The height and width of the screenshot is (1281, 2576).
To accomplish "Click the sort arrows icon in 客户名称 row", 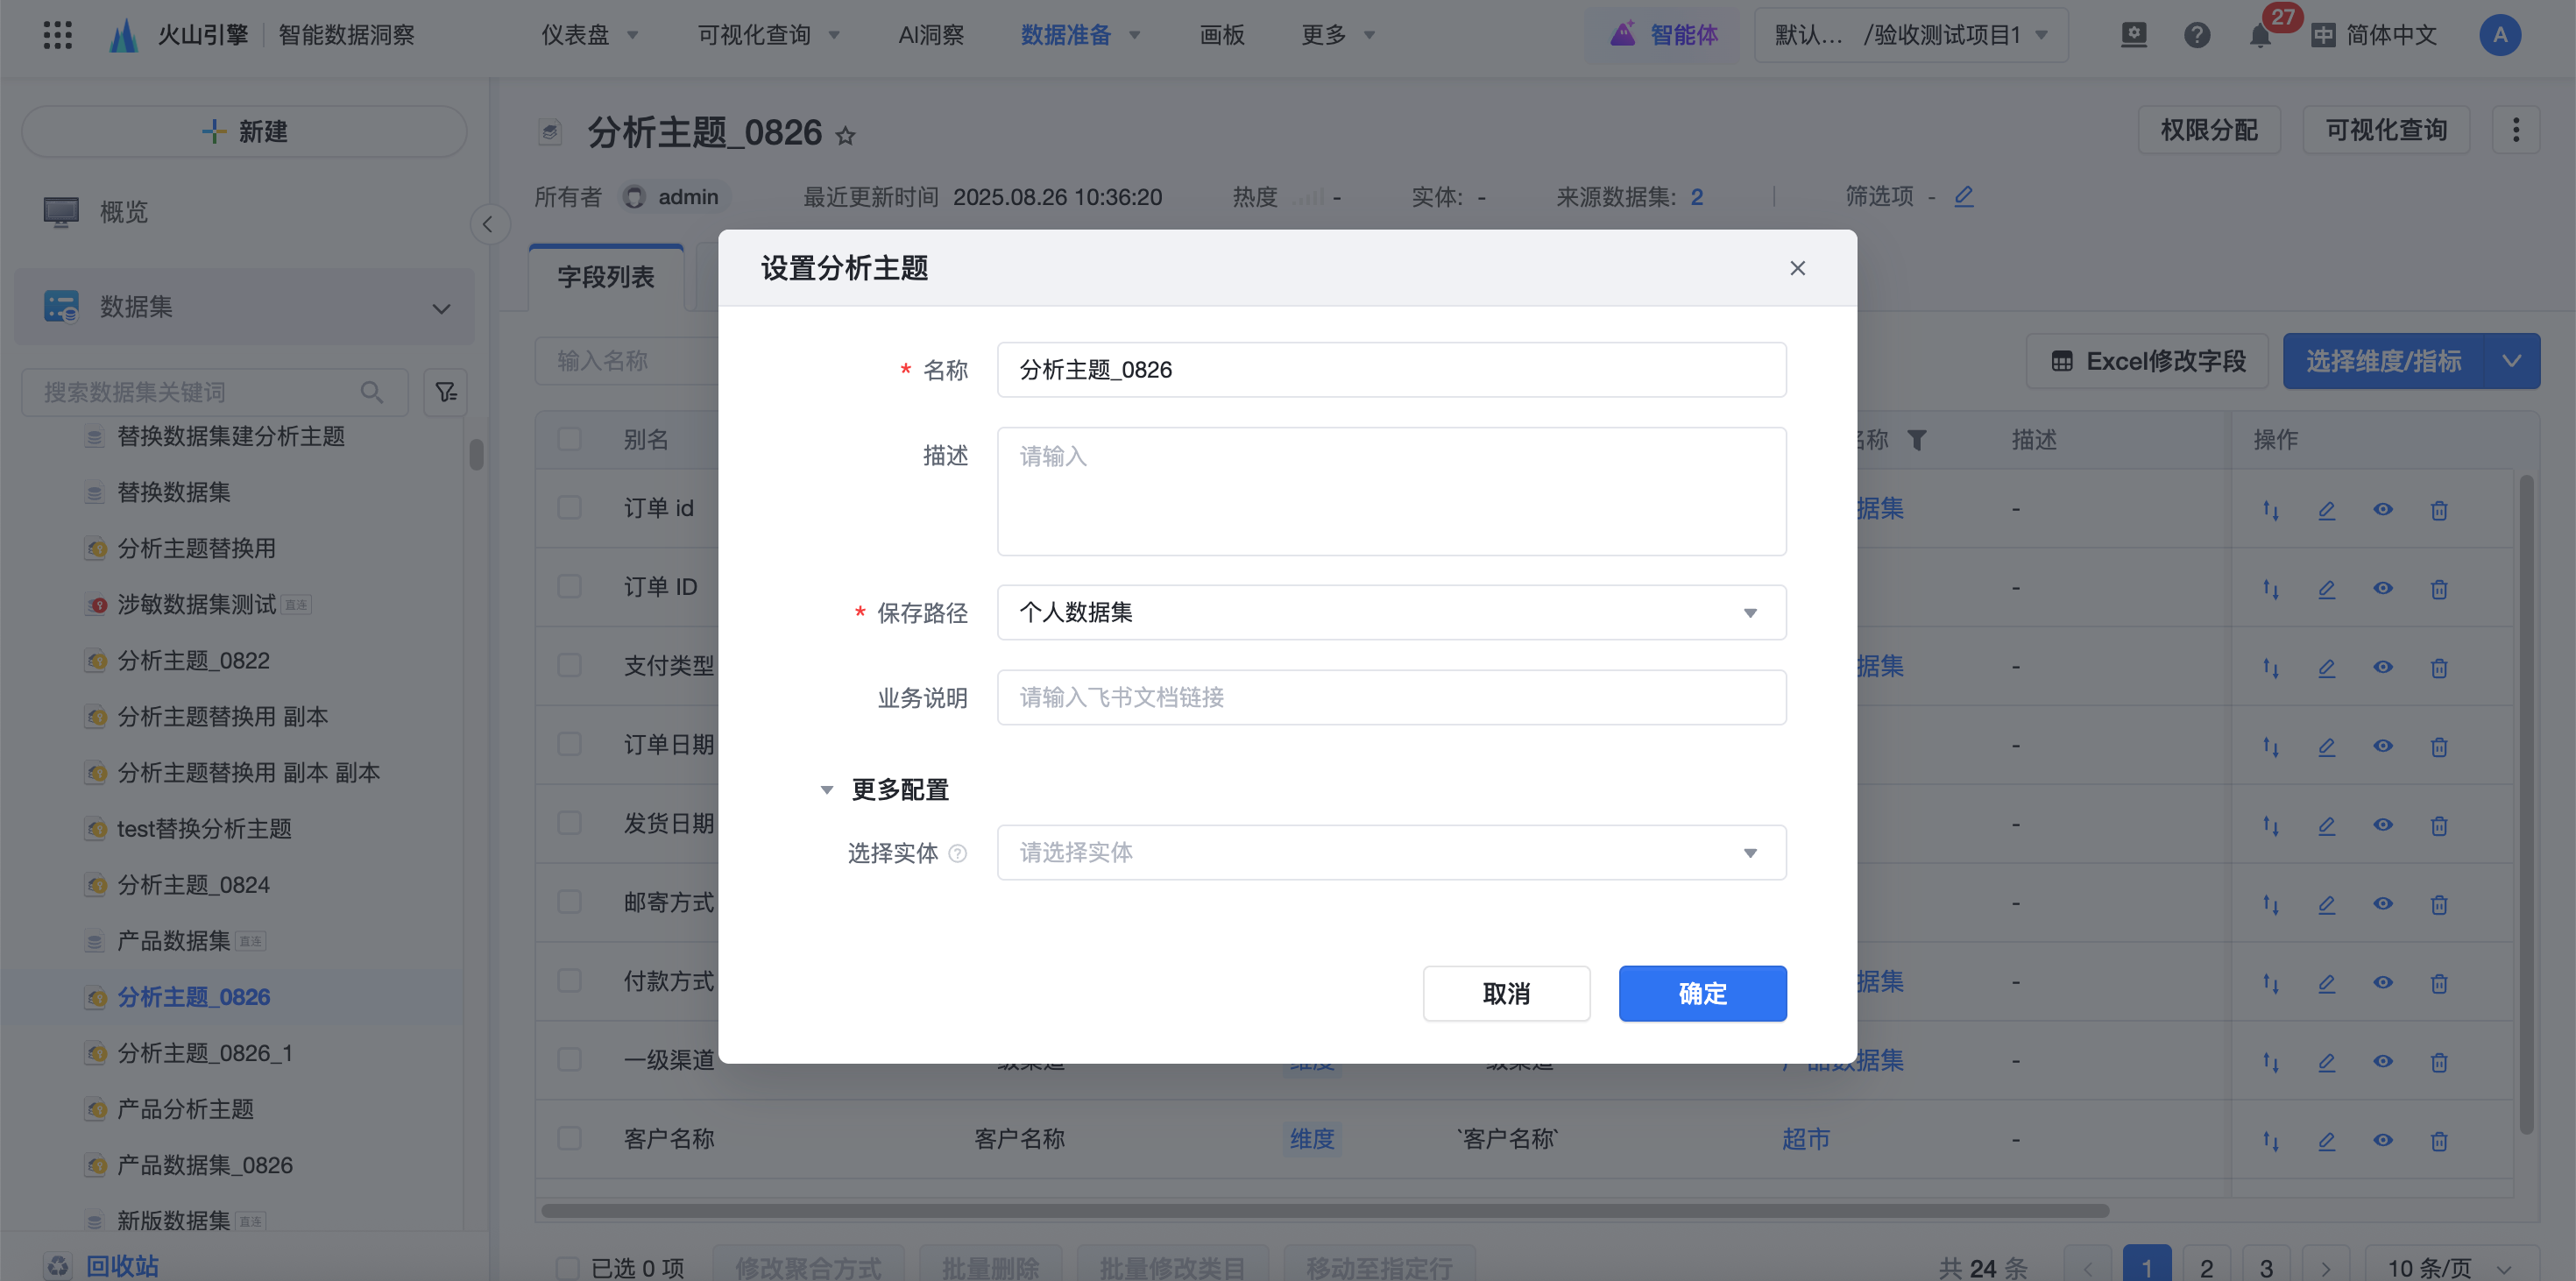I will [x=2271, y=1141].
